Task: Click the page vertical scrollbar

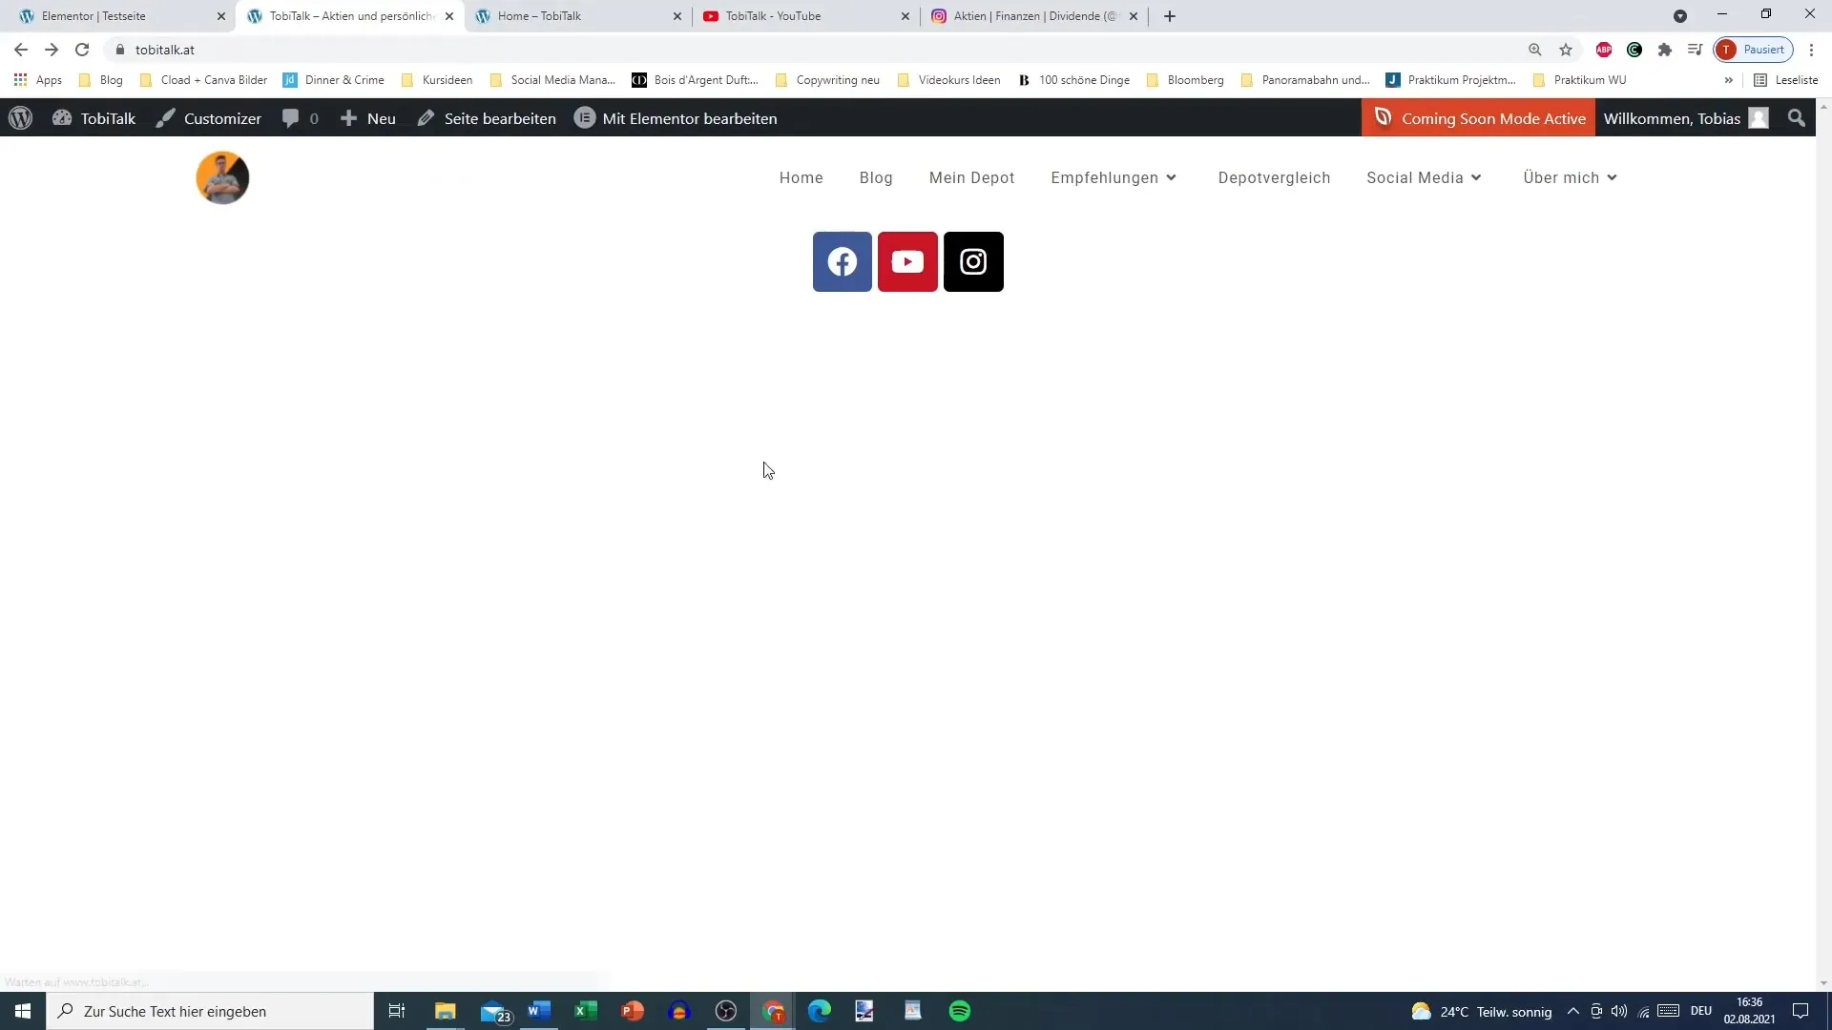Action: coord(1823,546)
